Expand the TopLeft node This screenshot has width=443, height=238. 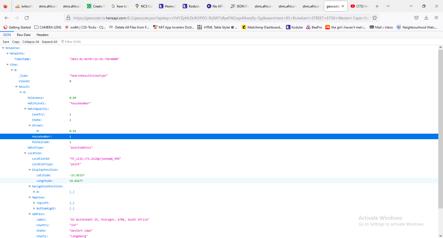(x=34, y=203)
